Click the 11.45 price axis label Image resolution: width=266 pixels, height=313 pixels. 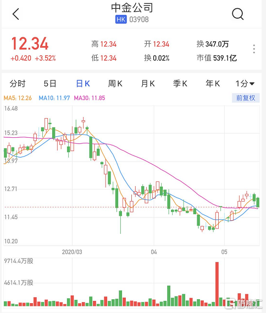point(11,217)
